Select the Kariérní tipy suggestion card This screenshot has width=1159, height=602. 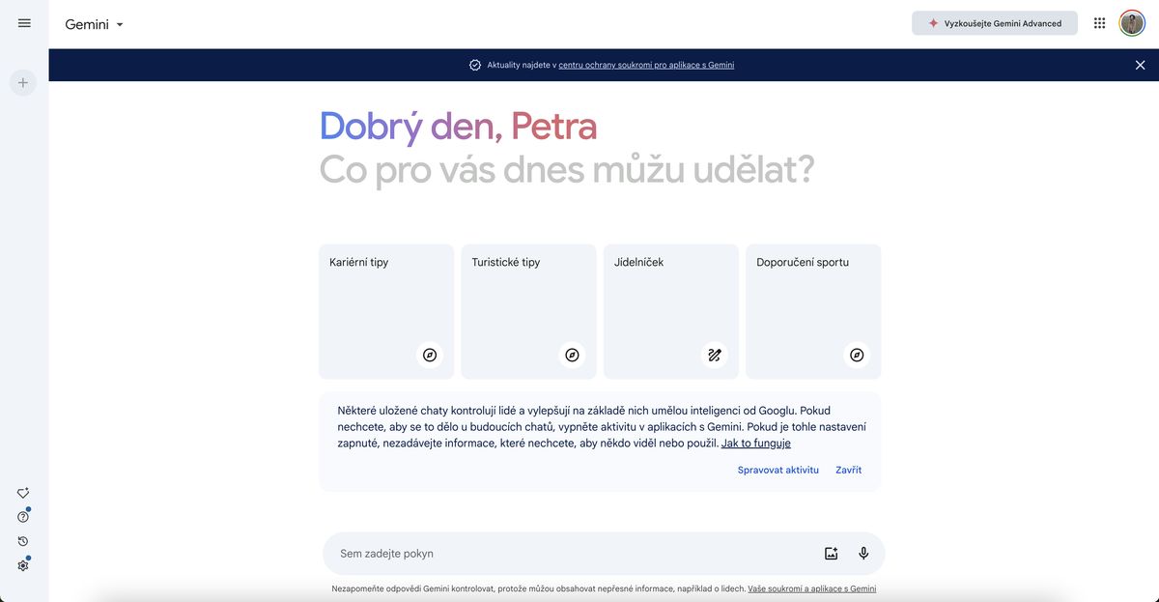[x=386, y=311]
